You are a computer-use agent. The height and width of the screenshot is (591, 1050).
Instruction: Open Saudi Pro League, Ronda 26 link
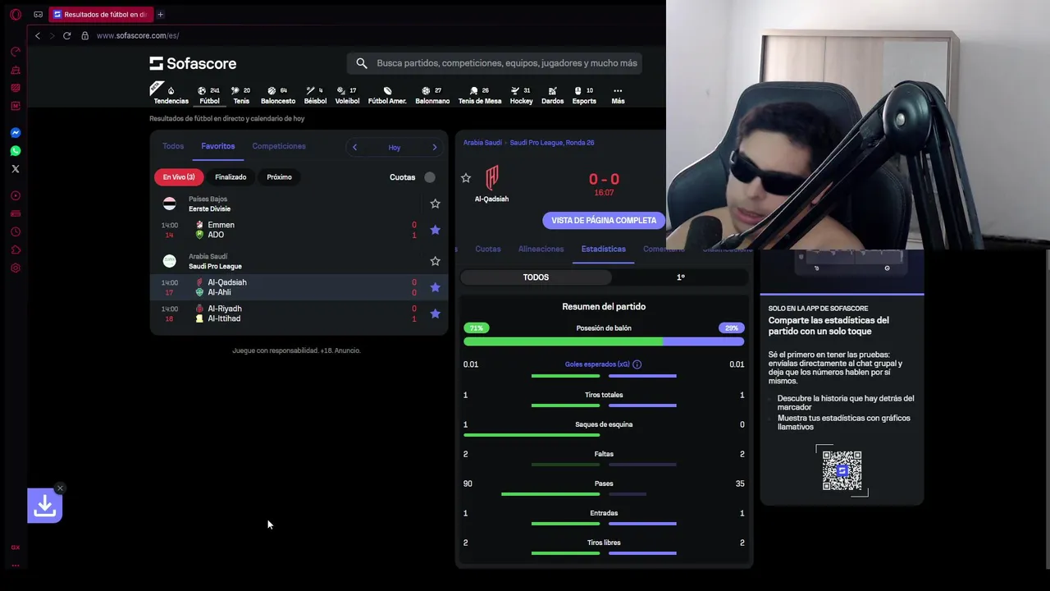(x=552, y=143)
